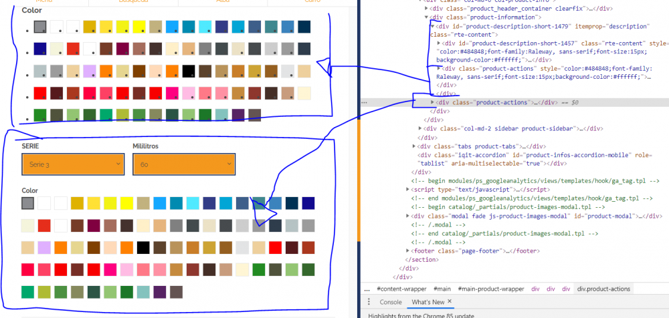Click the ellipsis before #content-wrapper in breadcrumbs

click(367, 289)
